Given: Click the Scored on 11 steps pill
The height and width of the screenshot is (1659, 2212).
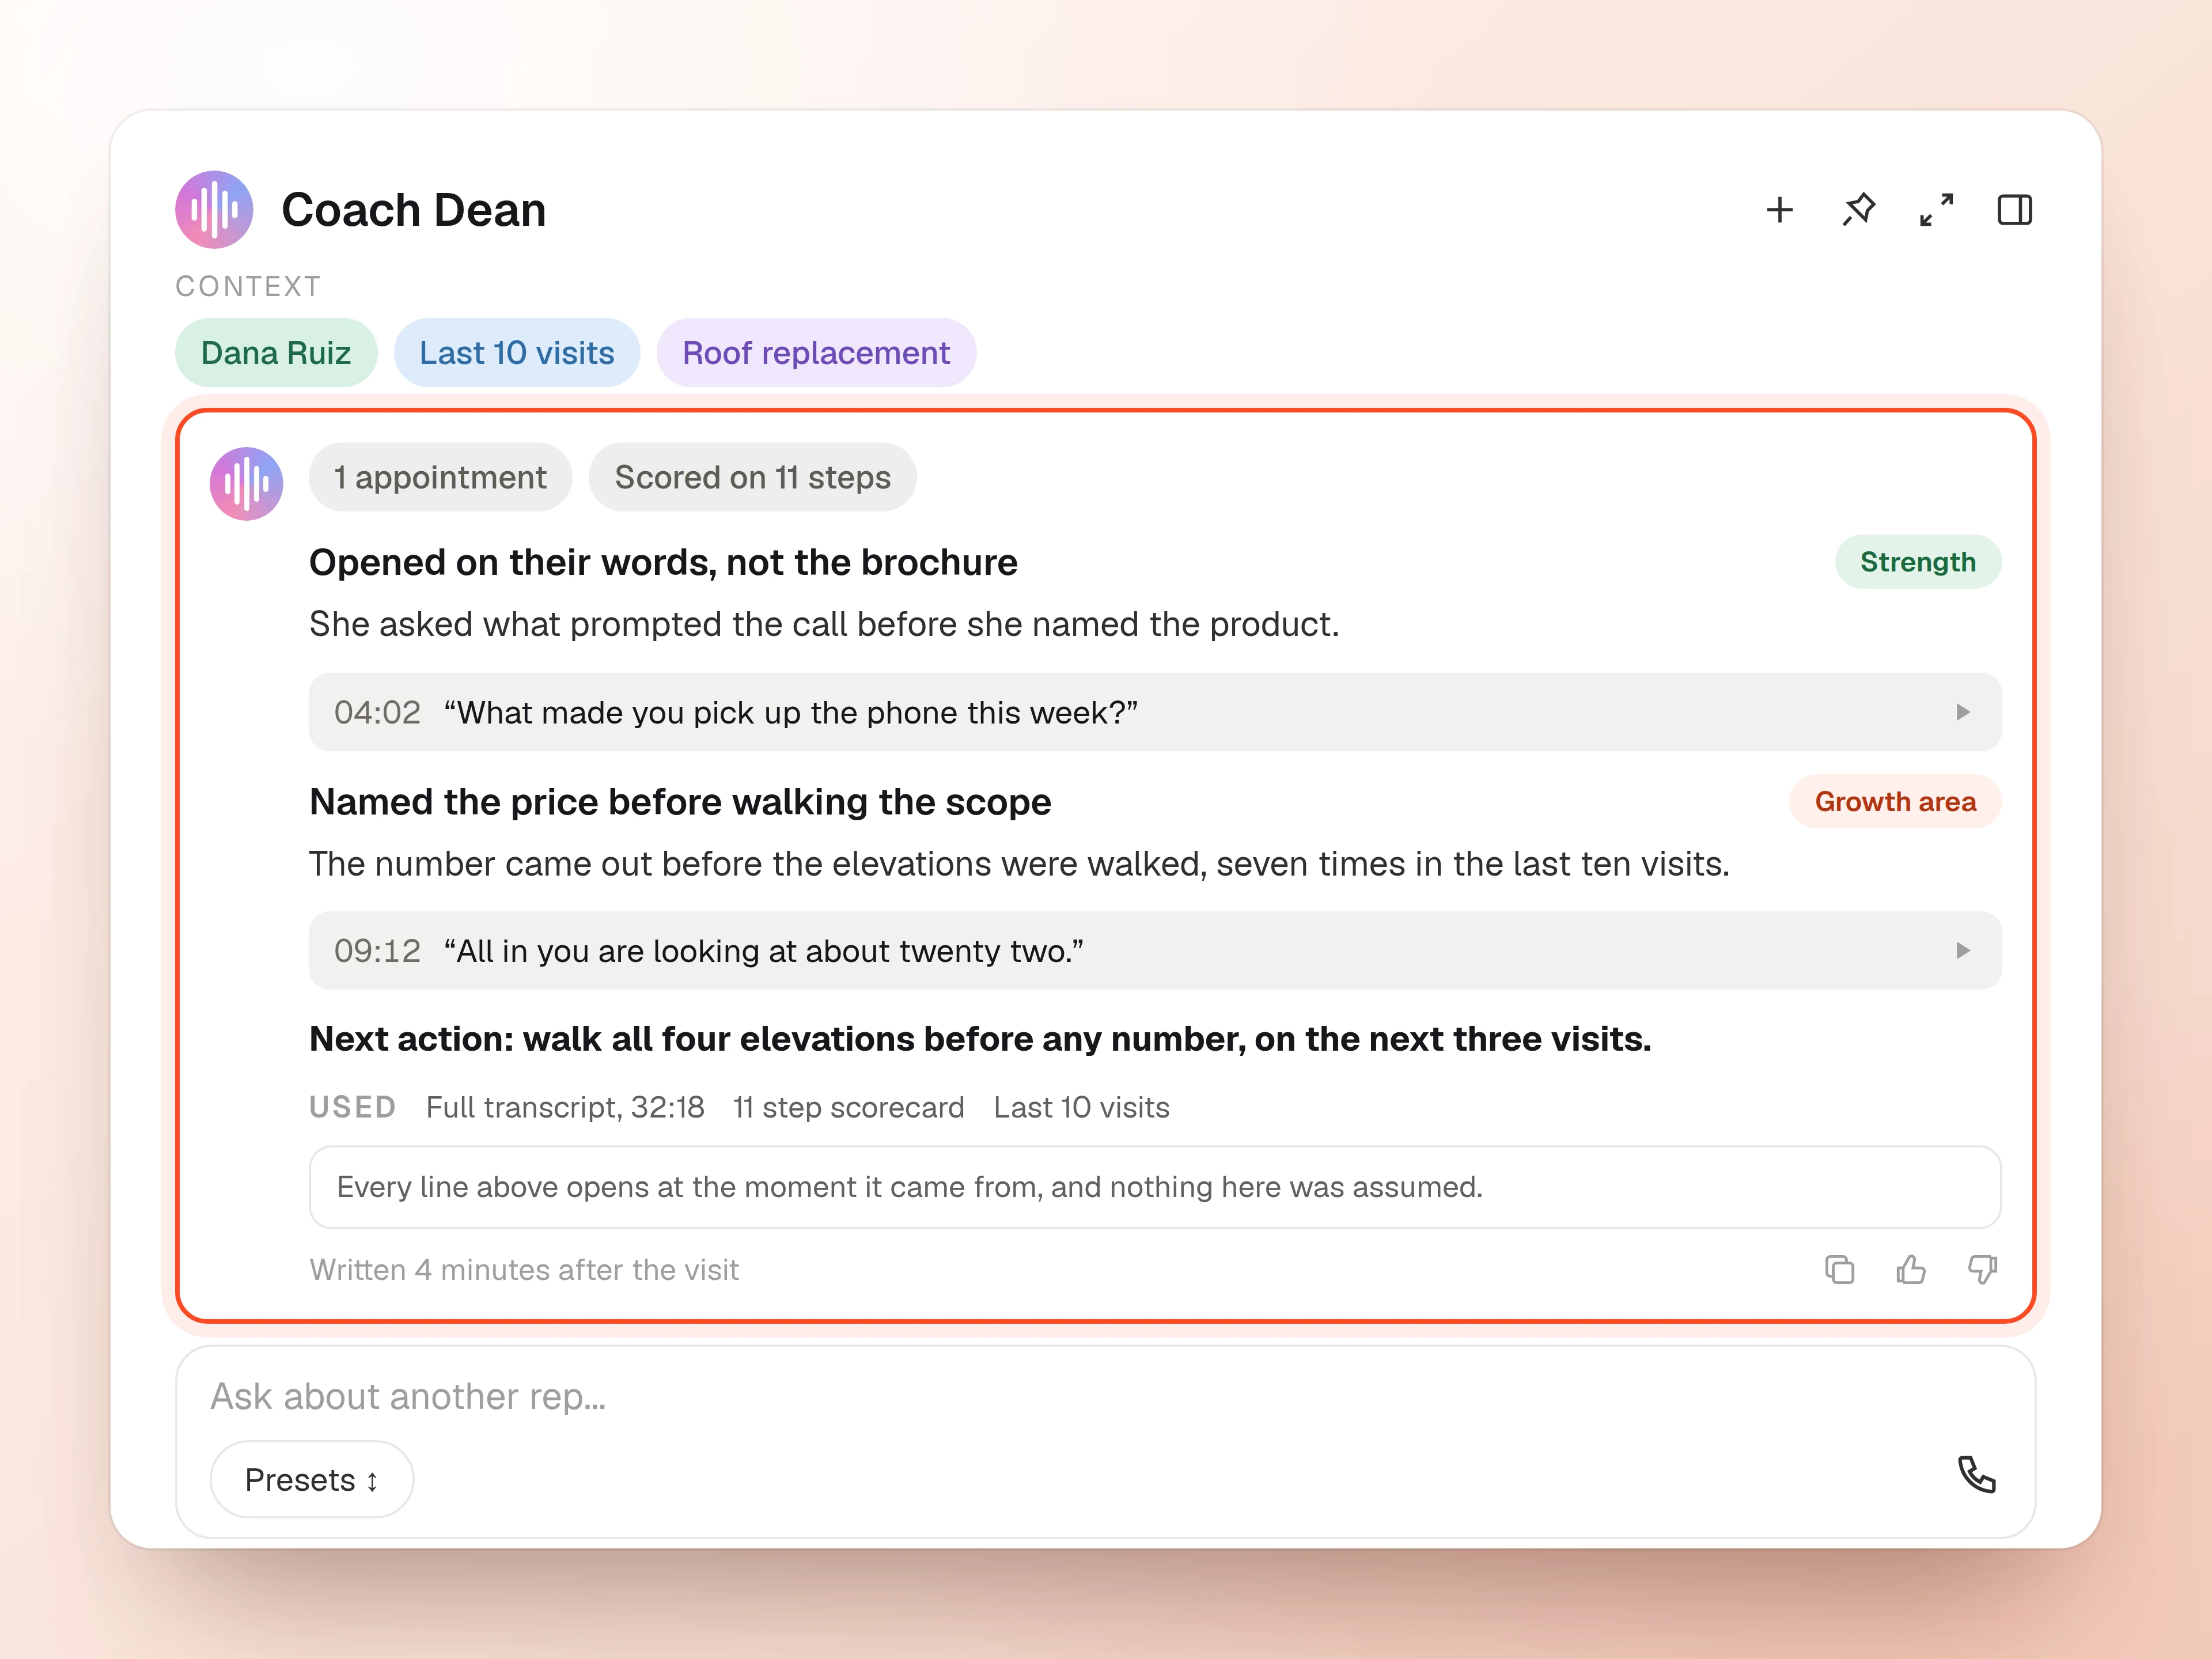Looking at the screenshot, I should [752, 477].
